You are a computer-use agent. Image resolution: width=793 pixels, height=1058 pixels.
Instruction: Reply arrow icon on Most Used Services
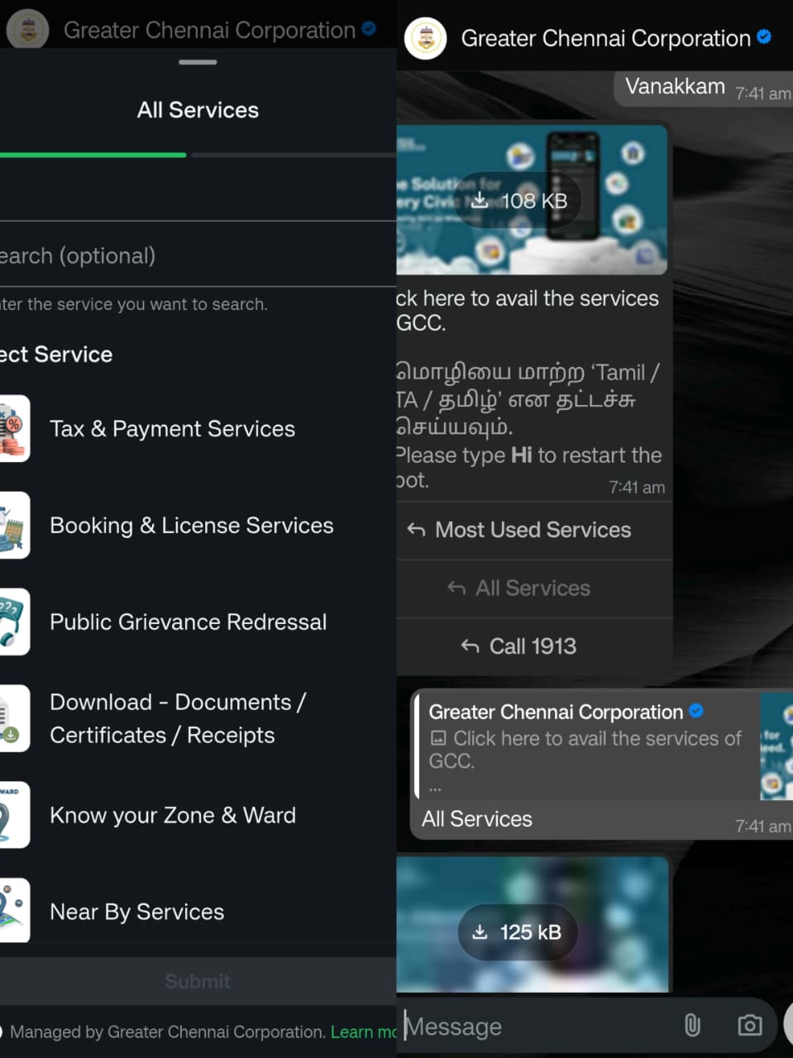pos(416,530)
